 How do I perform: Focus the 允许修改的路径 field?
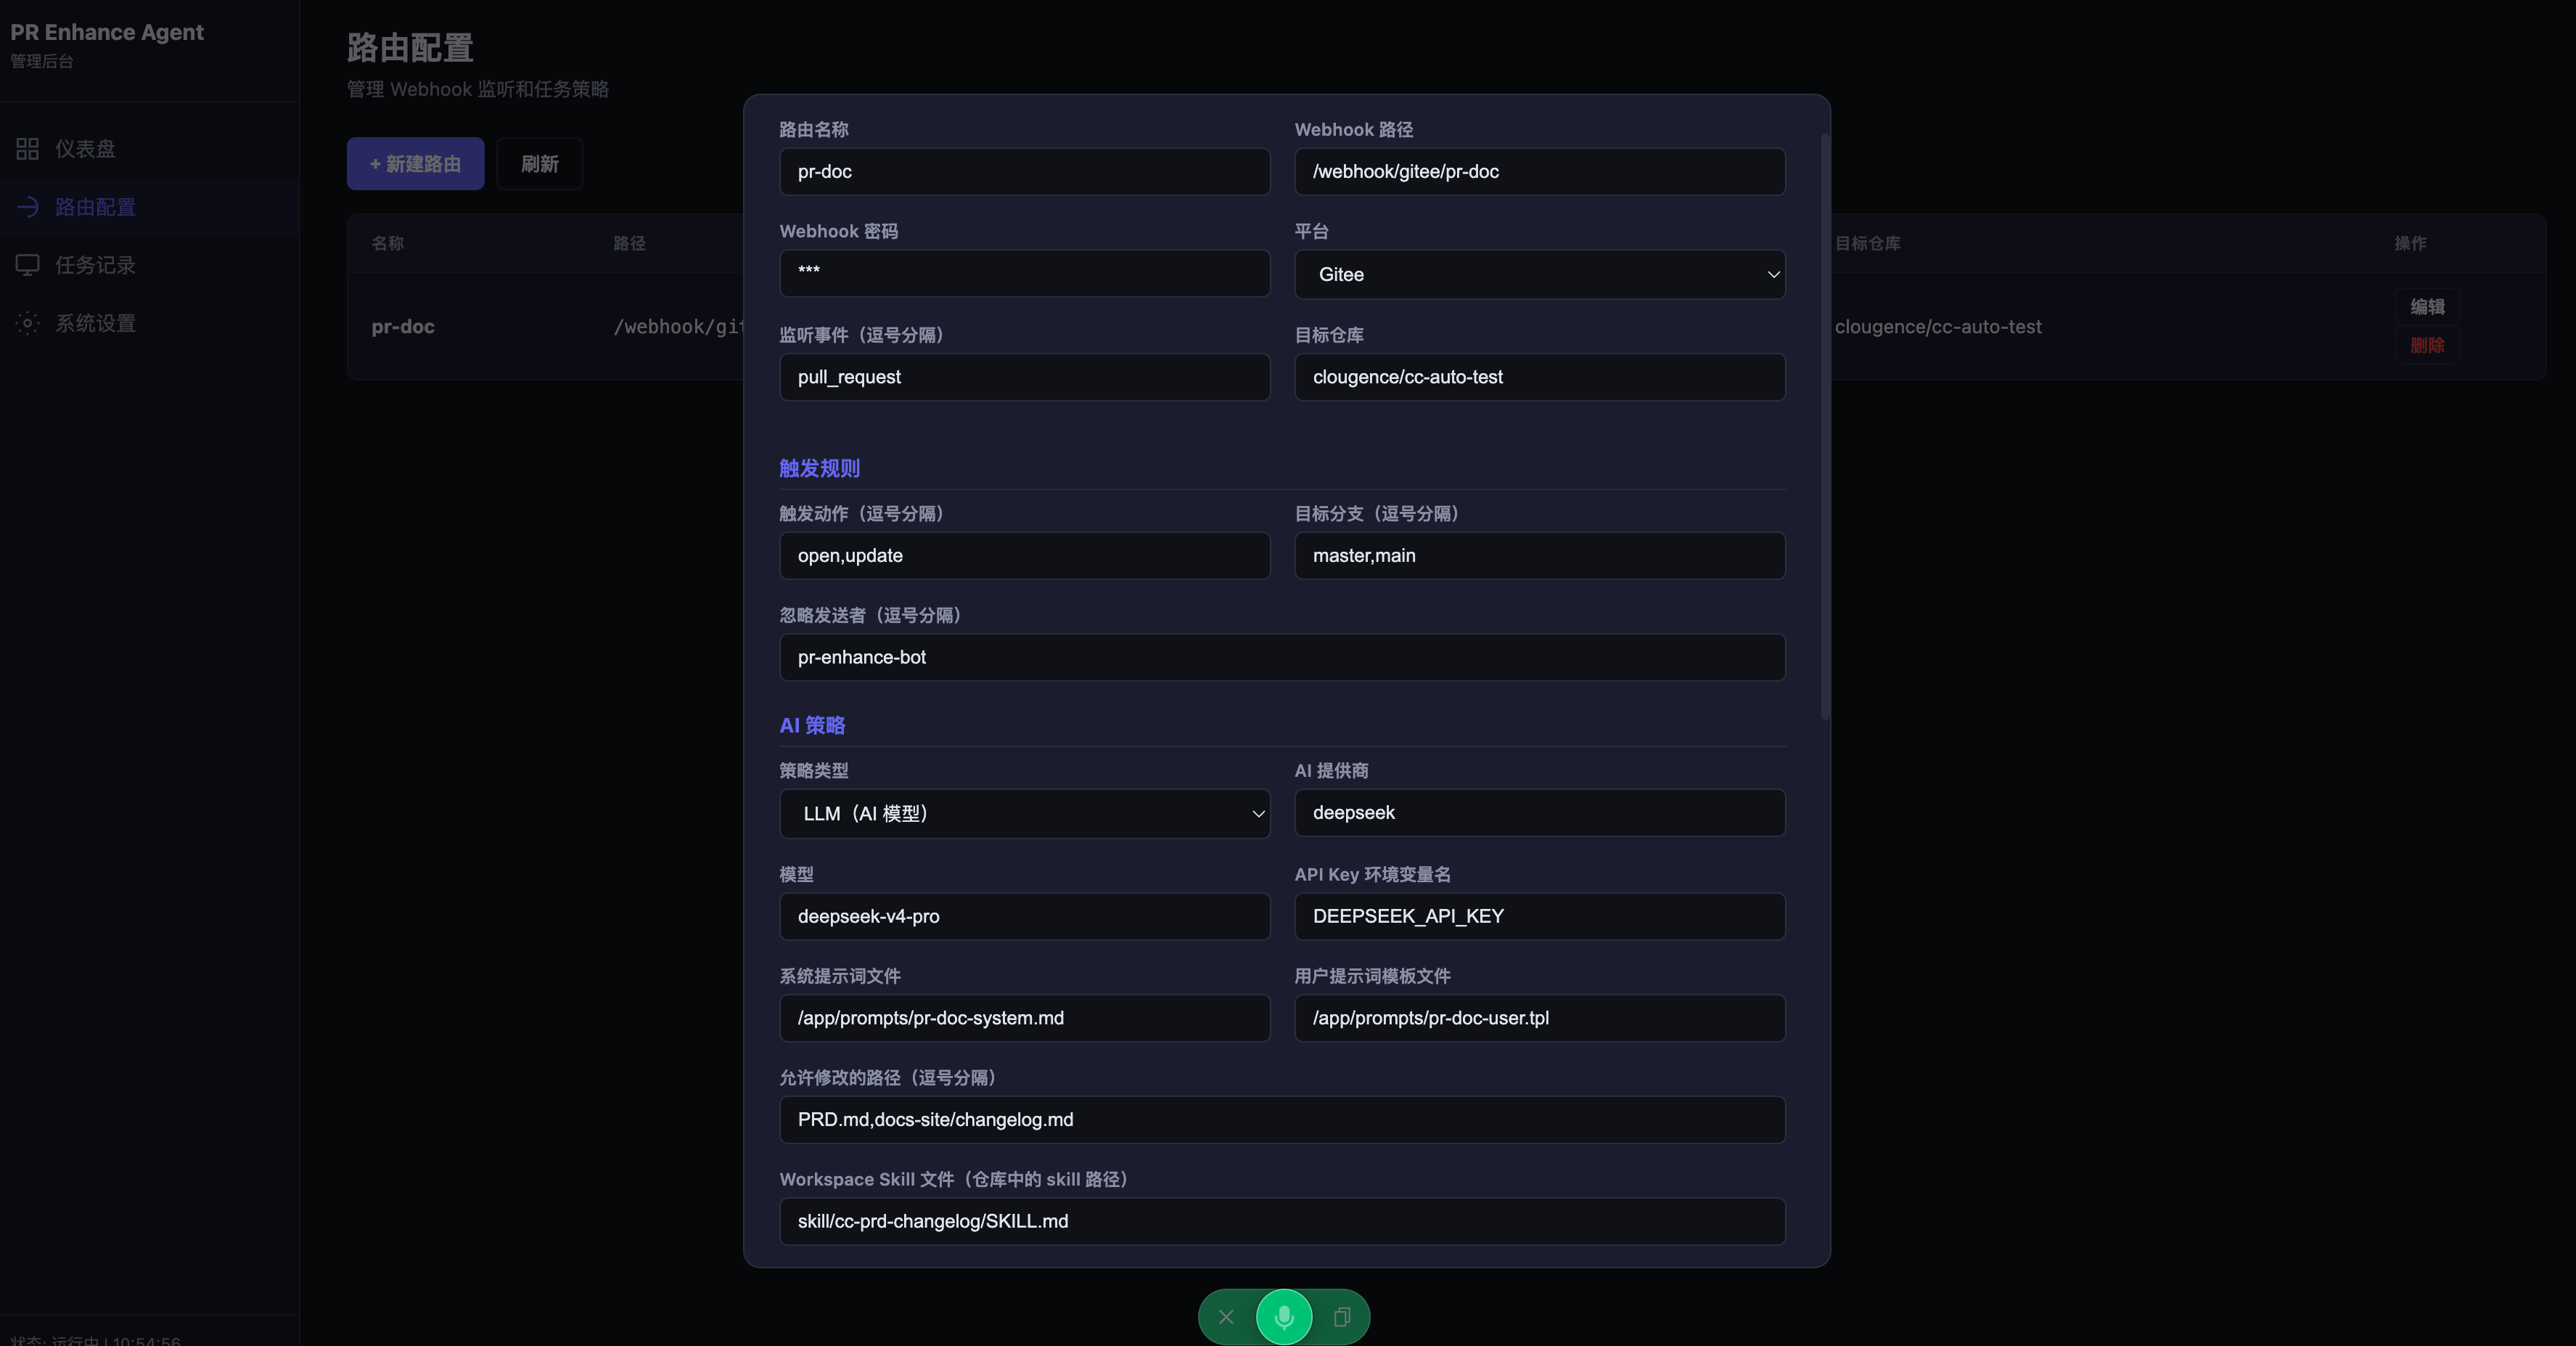coord(1282,1119)
